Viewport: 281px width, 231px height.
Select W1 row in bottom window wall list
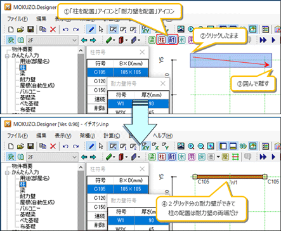point(138,220)
